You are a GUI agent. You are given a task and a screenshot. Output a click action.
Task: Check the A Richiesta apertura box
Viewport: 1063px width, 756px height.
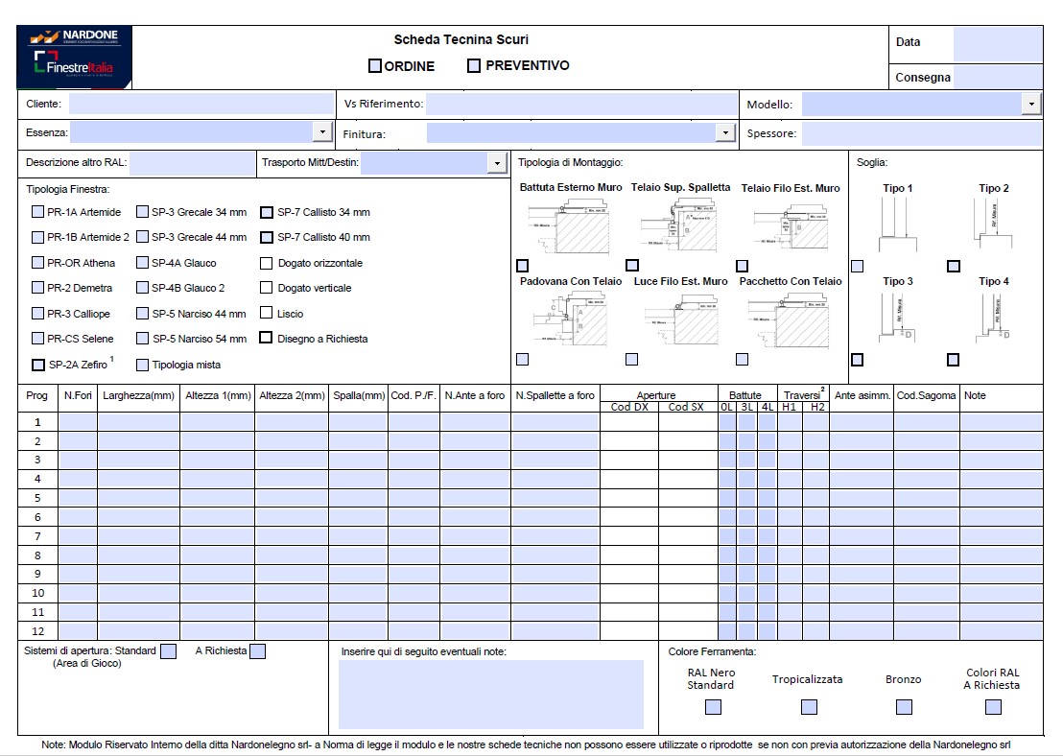[x=258, y=651]
